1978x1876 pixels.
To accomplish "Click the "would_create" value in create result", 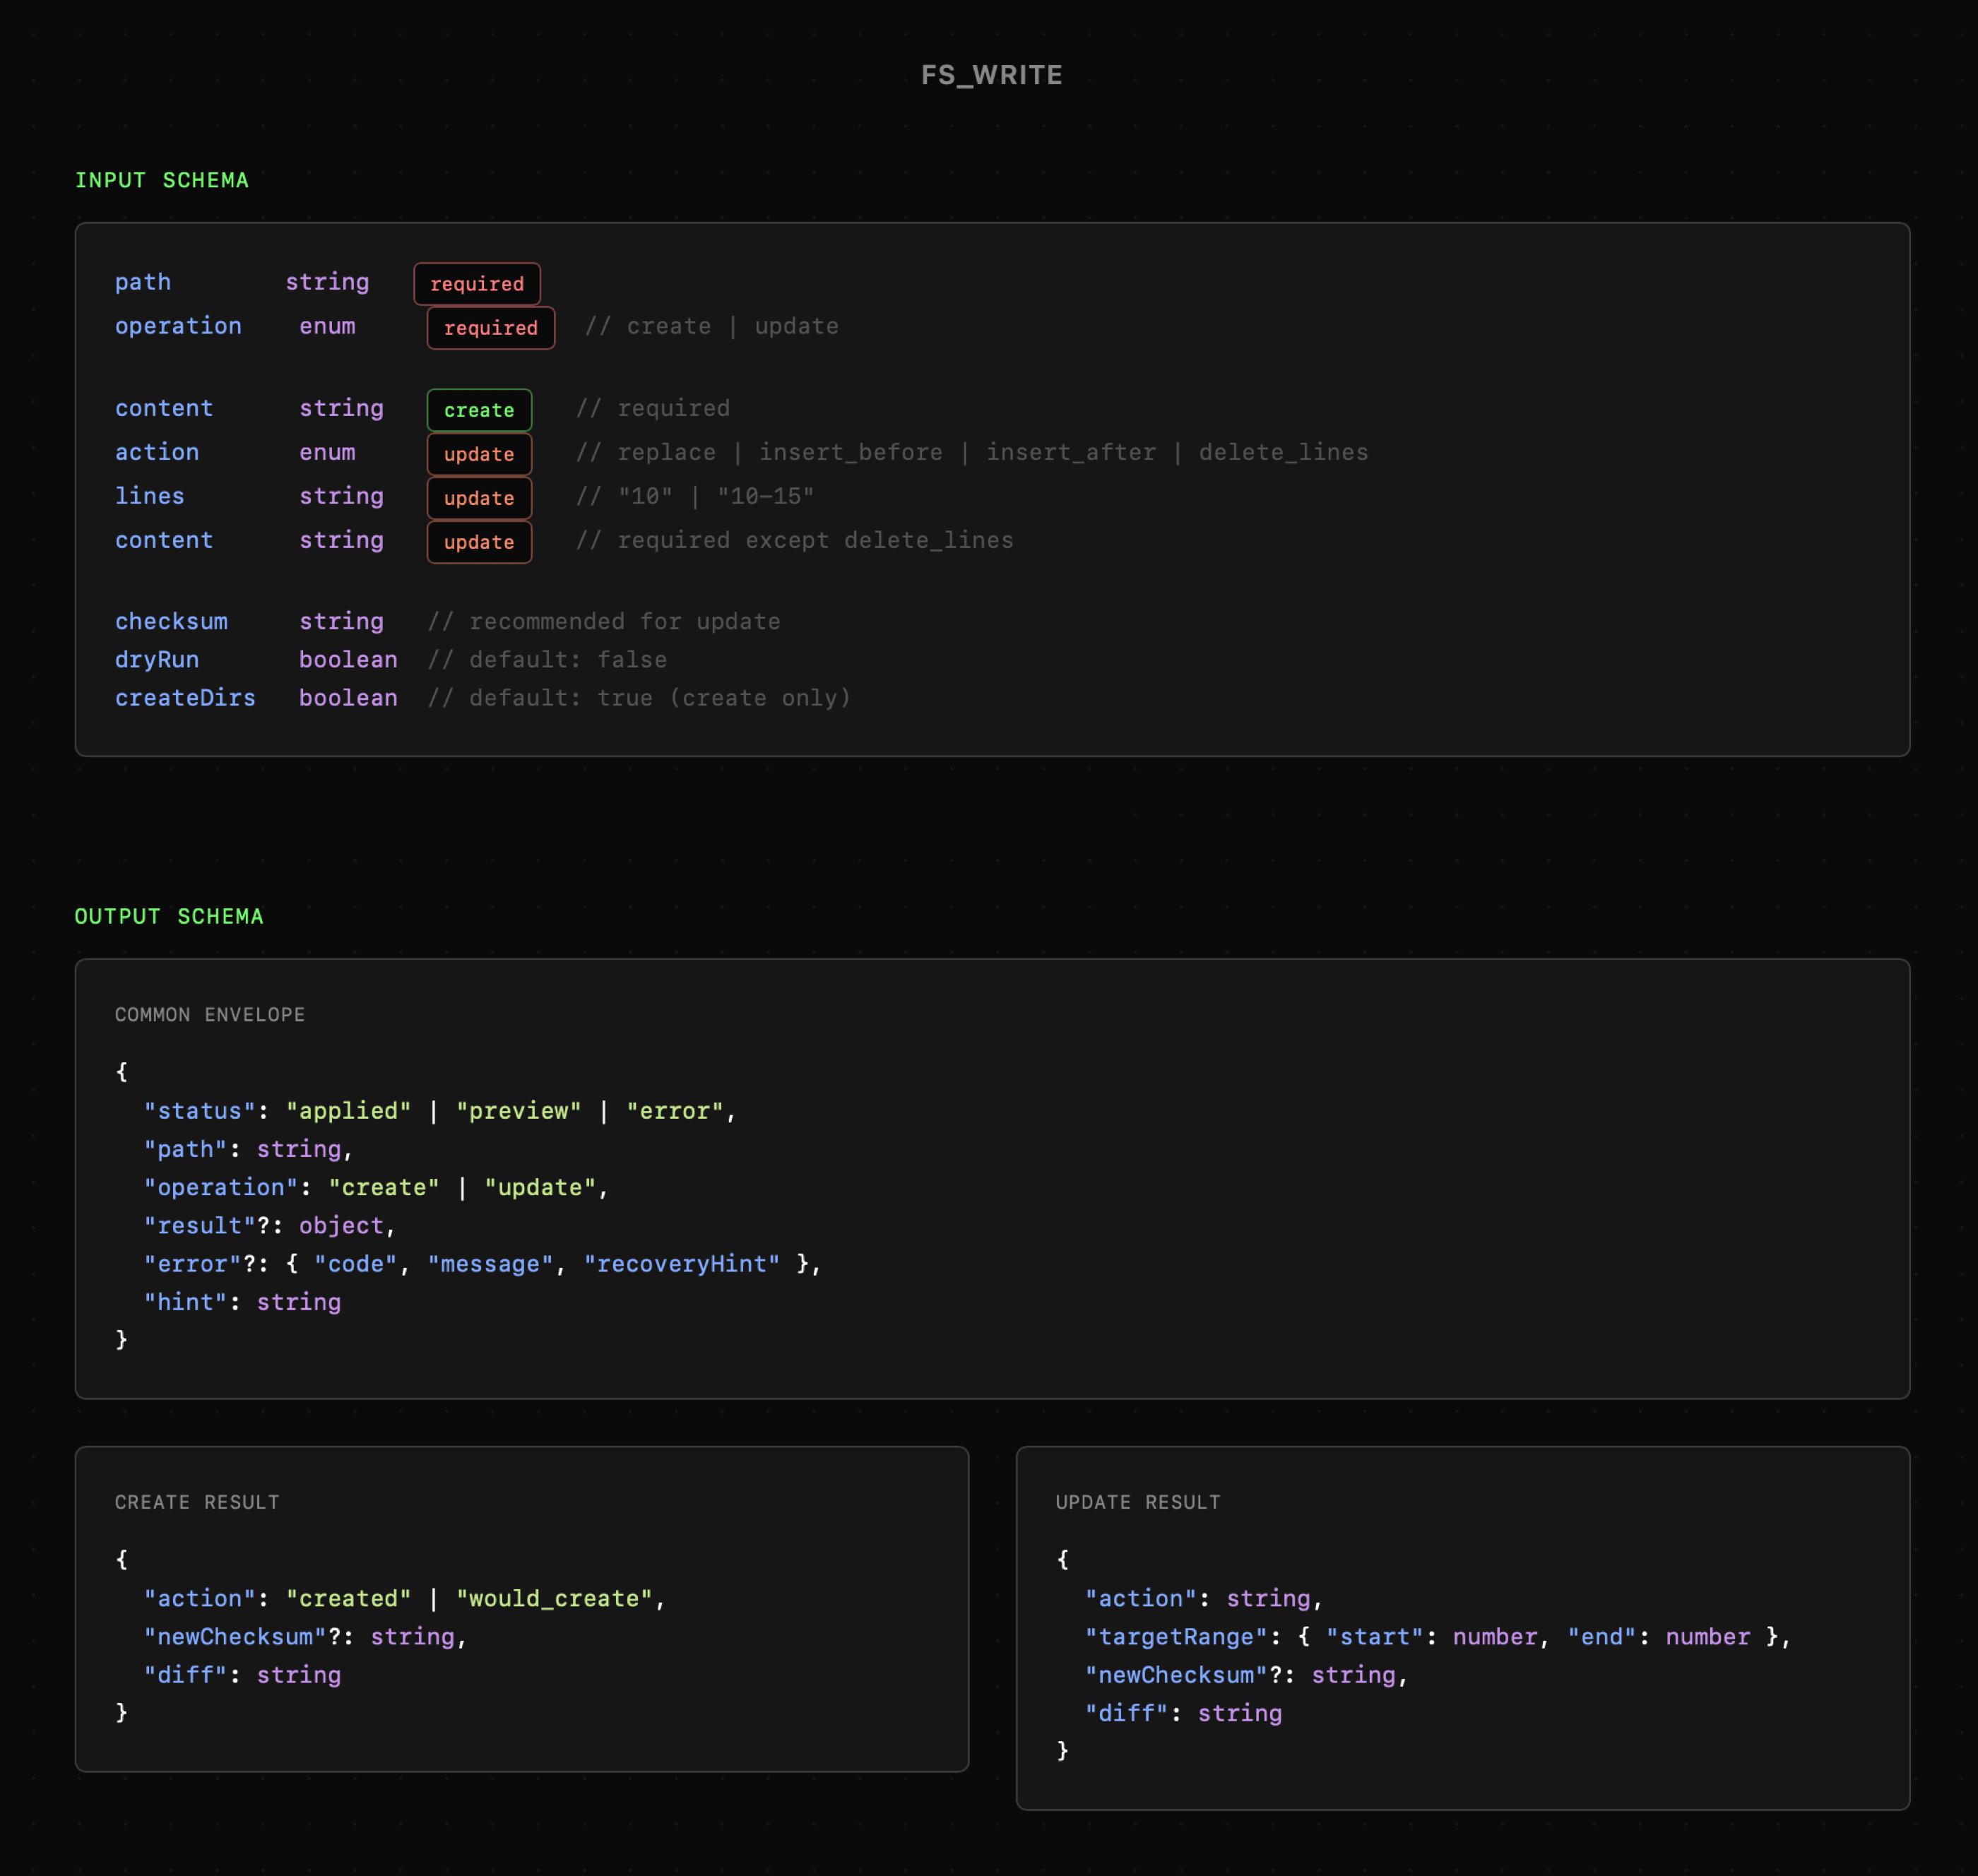I will pyautogui.click(x=554, y=1598).
